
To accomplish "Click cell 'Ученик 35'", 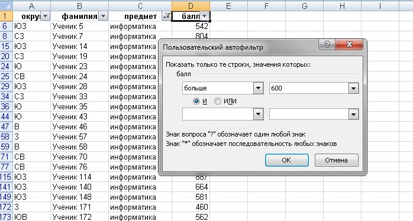I will (x=79, y=106).
